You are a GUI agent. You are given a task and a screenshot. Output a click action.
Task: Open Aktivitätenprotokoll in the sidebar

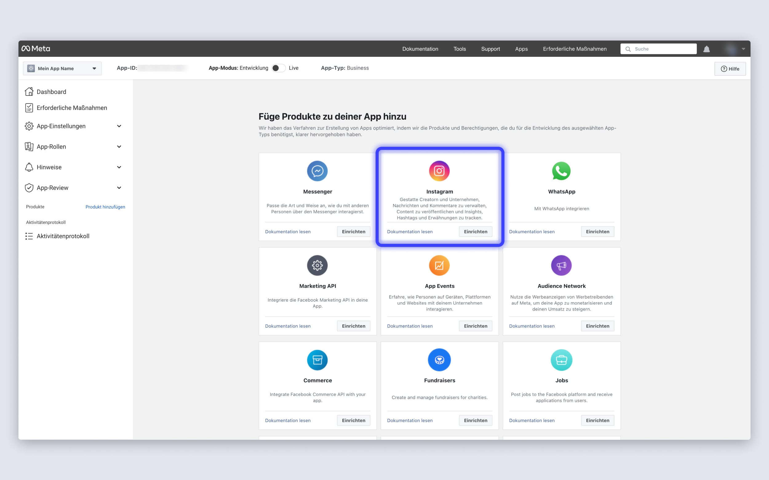click(x=63, y=236)
